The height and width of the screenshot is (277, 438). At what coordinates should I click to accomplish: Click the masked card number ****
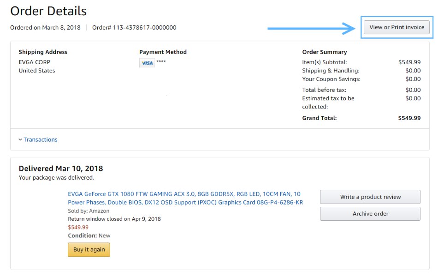[x=161, y=62]
